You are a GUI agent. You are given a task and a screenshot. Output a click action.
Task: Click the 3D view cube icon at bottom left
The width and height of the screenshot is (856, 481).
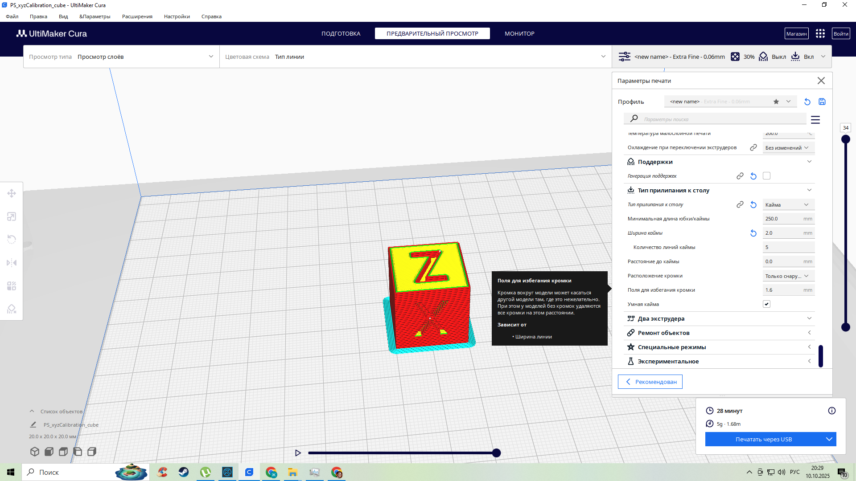(35, 452)
